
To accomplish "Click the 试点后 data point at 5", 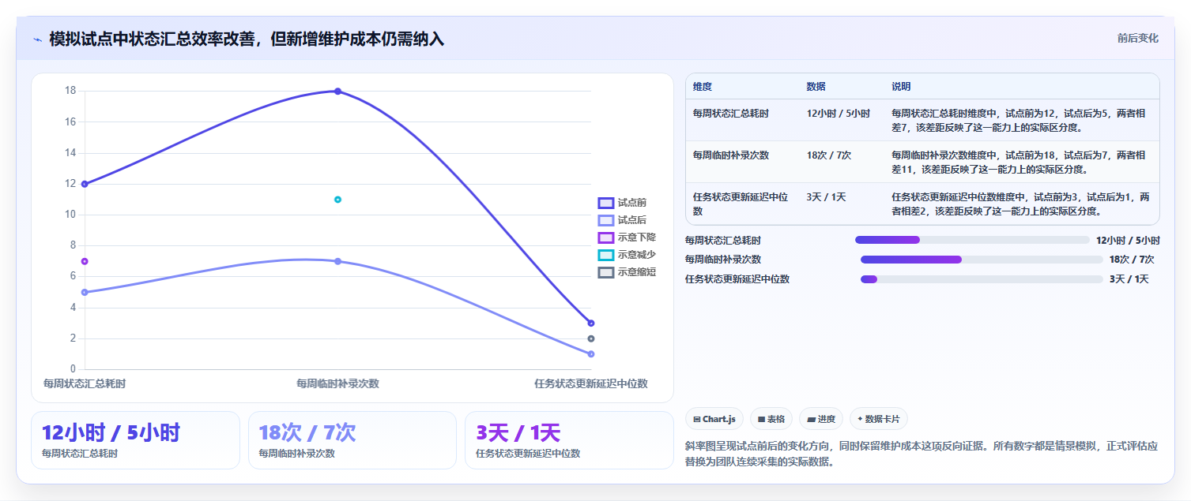I will [x=85, y=292].
